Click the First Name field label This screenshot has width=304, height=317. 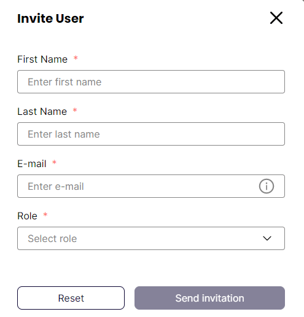(x=42, y=59)
